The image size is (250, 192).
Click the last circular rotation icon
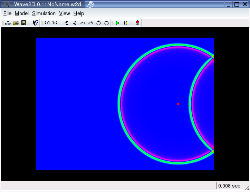pyautogui.click(x=106, y=23)
